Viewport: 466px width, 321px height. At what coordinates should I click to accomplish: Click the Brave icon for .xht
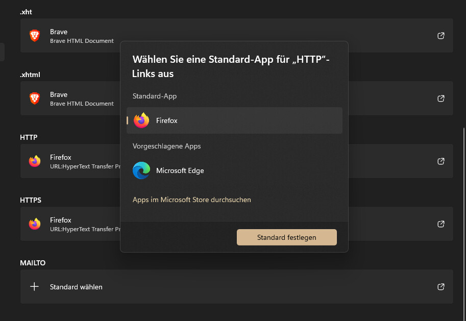click(x=35, y=36)
